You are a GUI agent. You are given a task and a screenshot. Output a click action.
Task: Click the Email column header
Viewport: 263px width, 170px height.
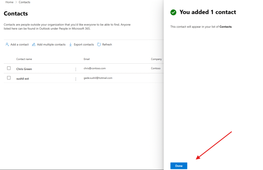87,59
